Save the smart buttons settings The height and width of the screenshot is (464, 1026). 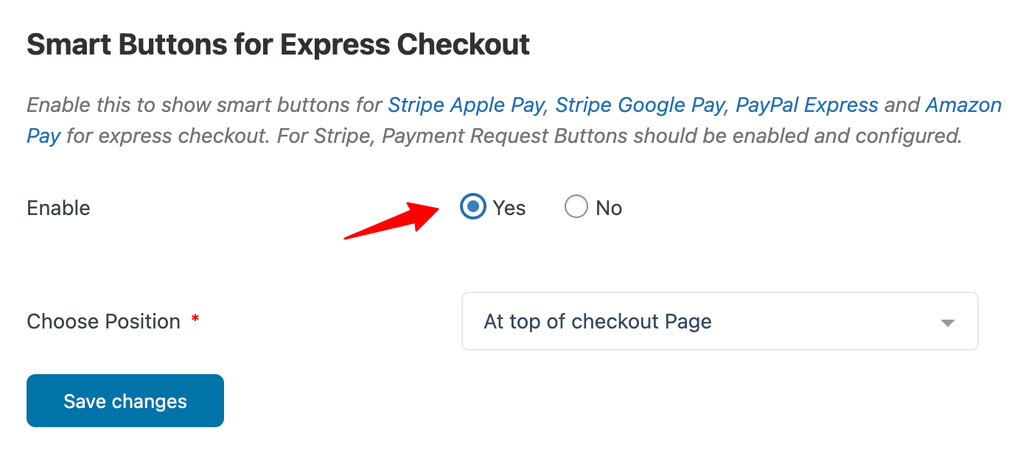(x=125, y=400)
